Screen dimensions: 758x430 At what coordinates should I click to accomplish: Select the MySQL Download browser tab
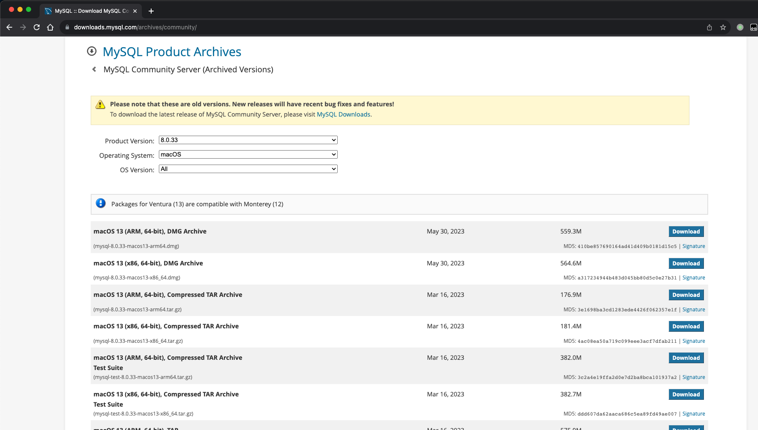pyautogui.click(x=91, y=11)
